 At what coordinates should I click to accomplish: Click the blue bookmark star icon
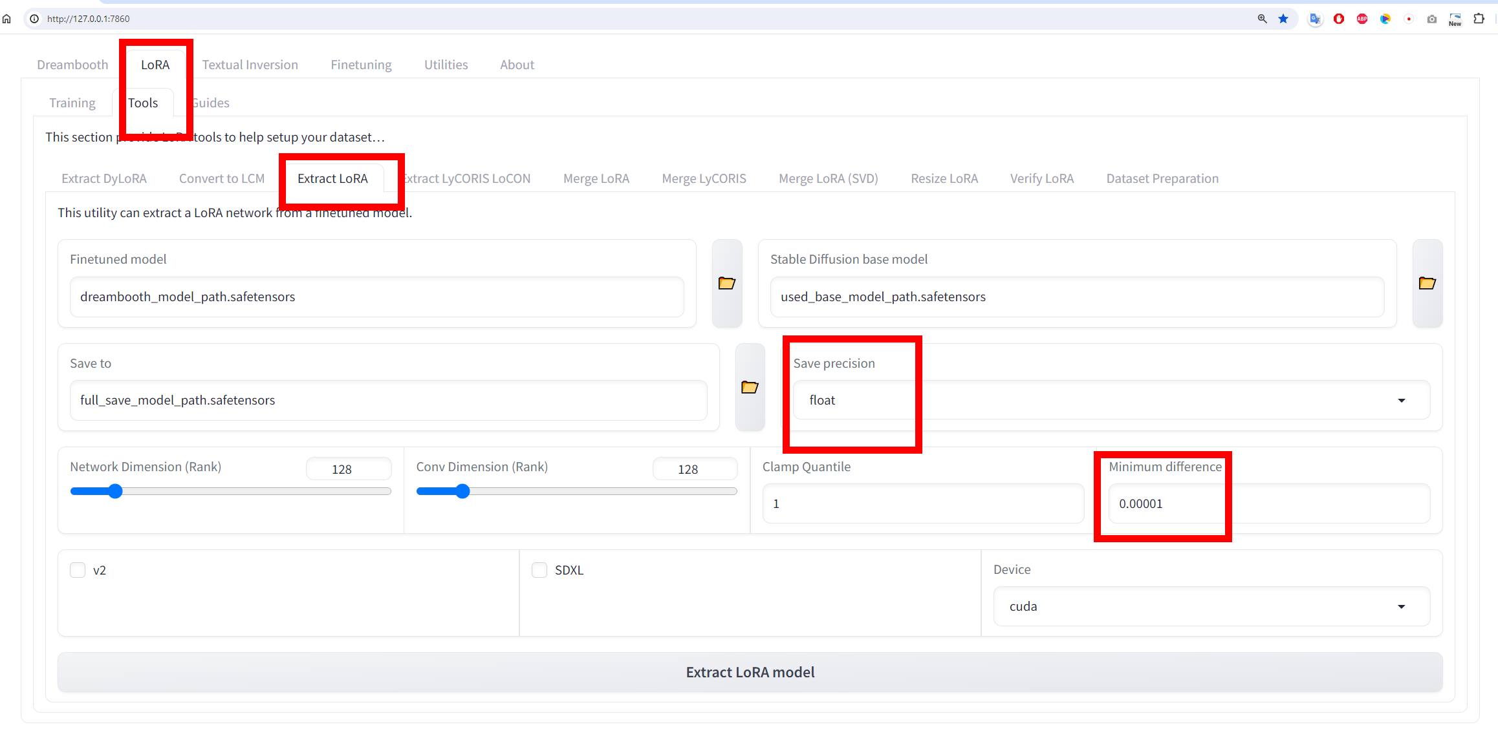(x=1283, y=19)
